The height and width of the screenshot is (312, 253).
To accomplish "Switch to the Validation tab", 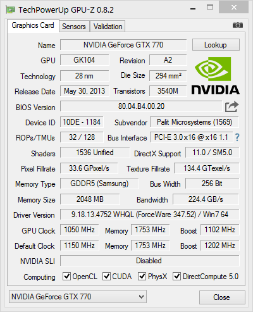I will (x=108, y=27).
